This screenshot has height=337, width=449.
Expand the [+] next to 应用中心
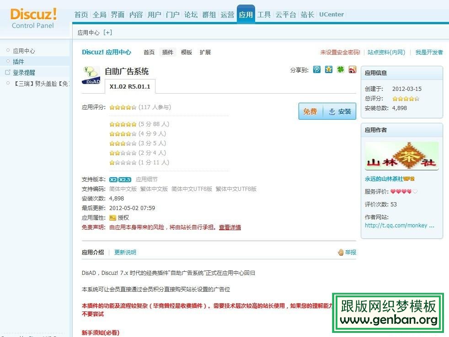coord(107,32)
